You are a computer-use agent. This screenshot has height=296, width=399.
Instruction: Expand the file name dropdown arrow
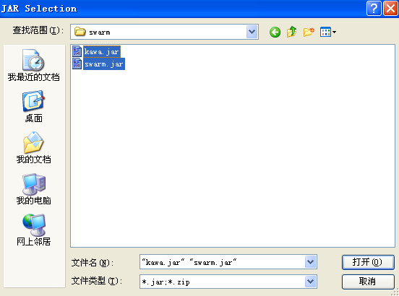(310, 261)
